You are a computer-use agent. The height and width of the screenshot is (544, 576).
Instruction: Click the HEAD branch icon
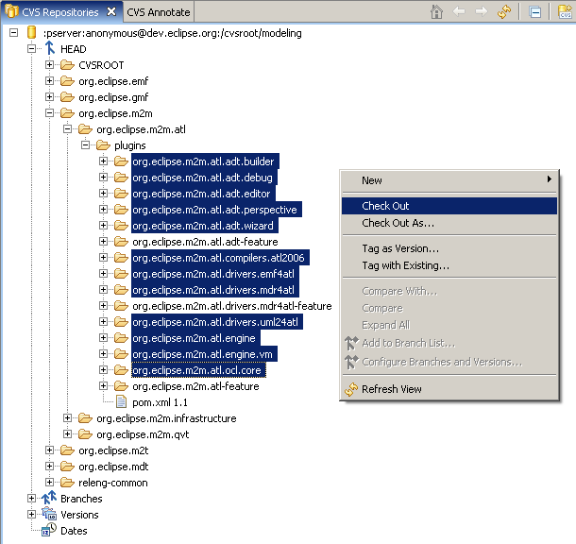tap(50, 48)
